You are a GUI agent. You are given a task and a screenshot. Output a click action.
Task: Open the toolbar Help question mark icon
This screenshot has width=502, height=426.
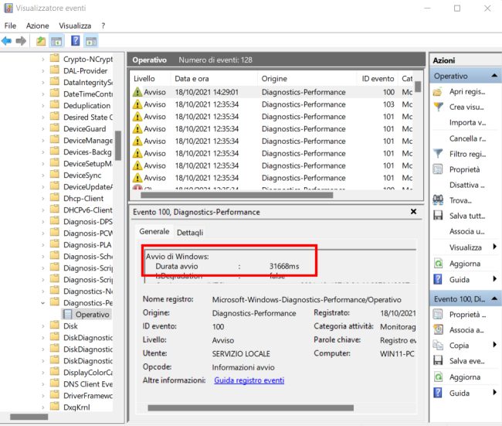(x=75, y=41)
